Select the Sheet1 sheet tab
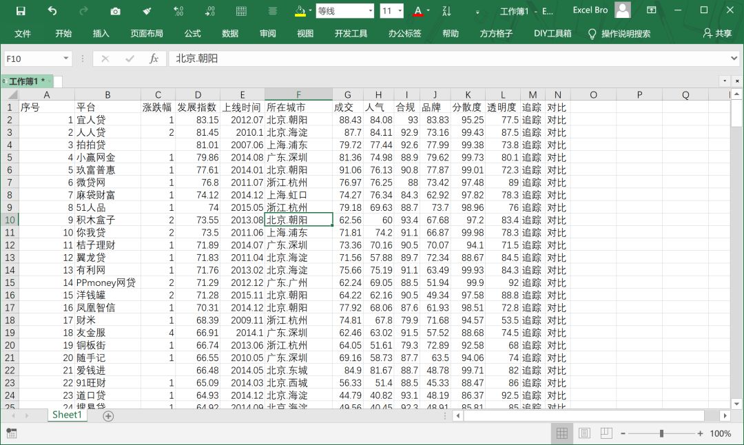Image resolution: width=744 pixels, height=445 pixels. [67, 415]
